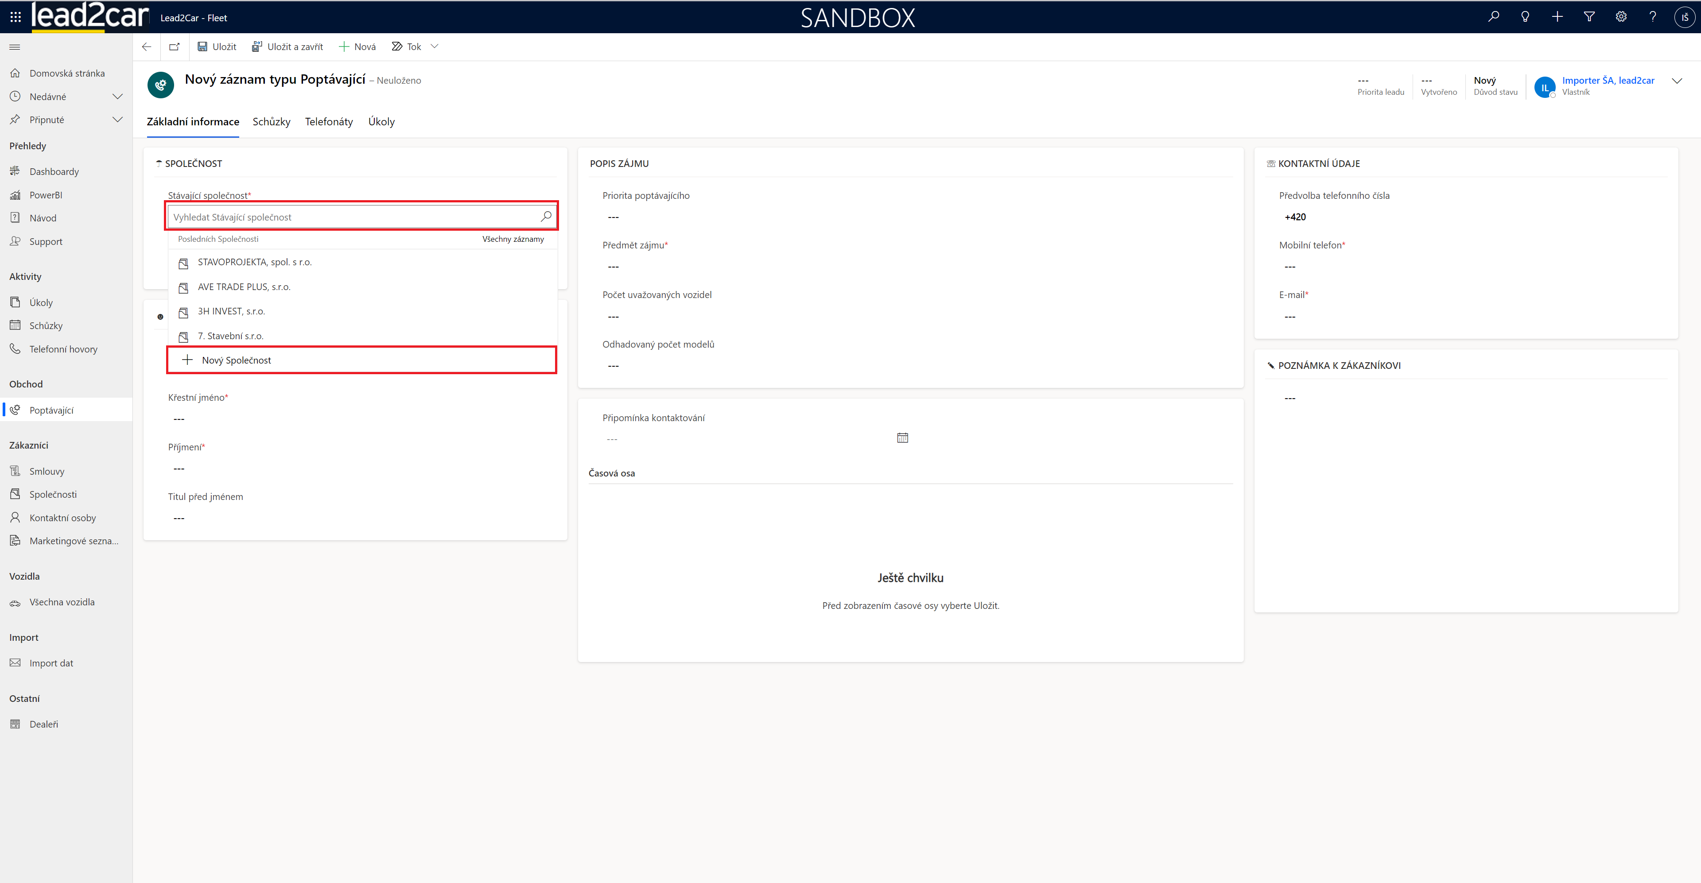The image size is (1701, 883).
Task: Click the back arrow in command bar
Action: click(x=147, y=47)
